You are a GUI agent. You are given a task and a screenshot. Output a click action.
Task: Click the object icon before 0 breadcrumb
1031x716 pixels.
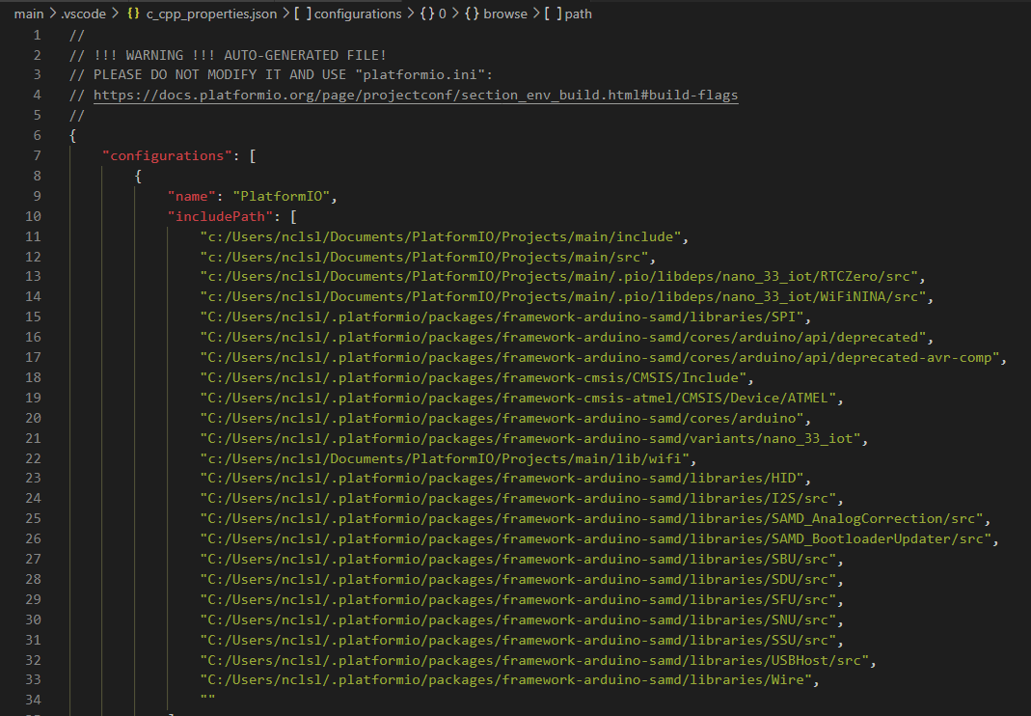click(x=427, y=14)
